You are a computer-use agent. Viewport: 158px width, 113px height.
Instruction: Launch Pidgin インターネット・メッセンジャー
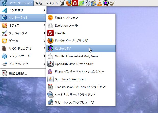(x=81, y=71)
